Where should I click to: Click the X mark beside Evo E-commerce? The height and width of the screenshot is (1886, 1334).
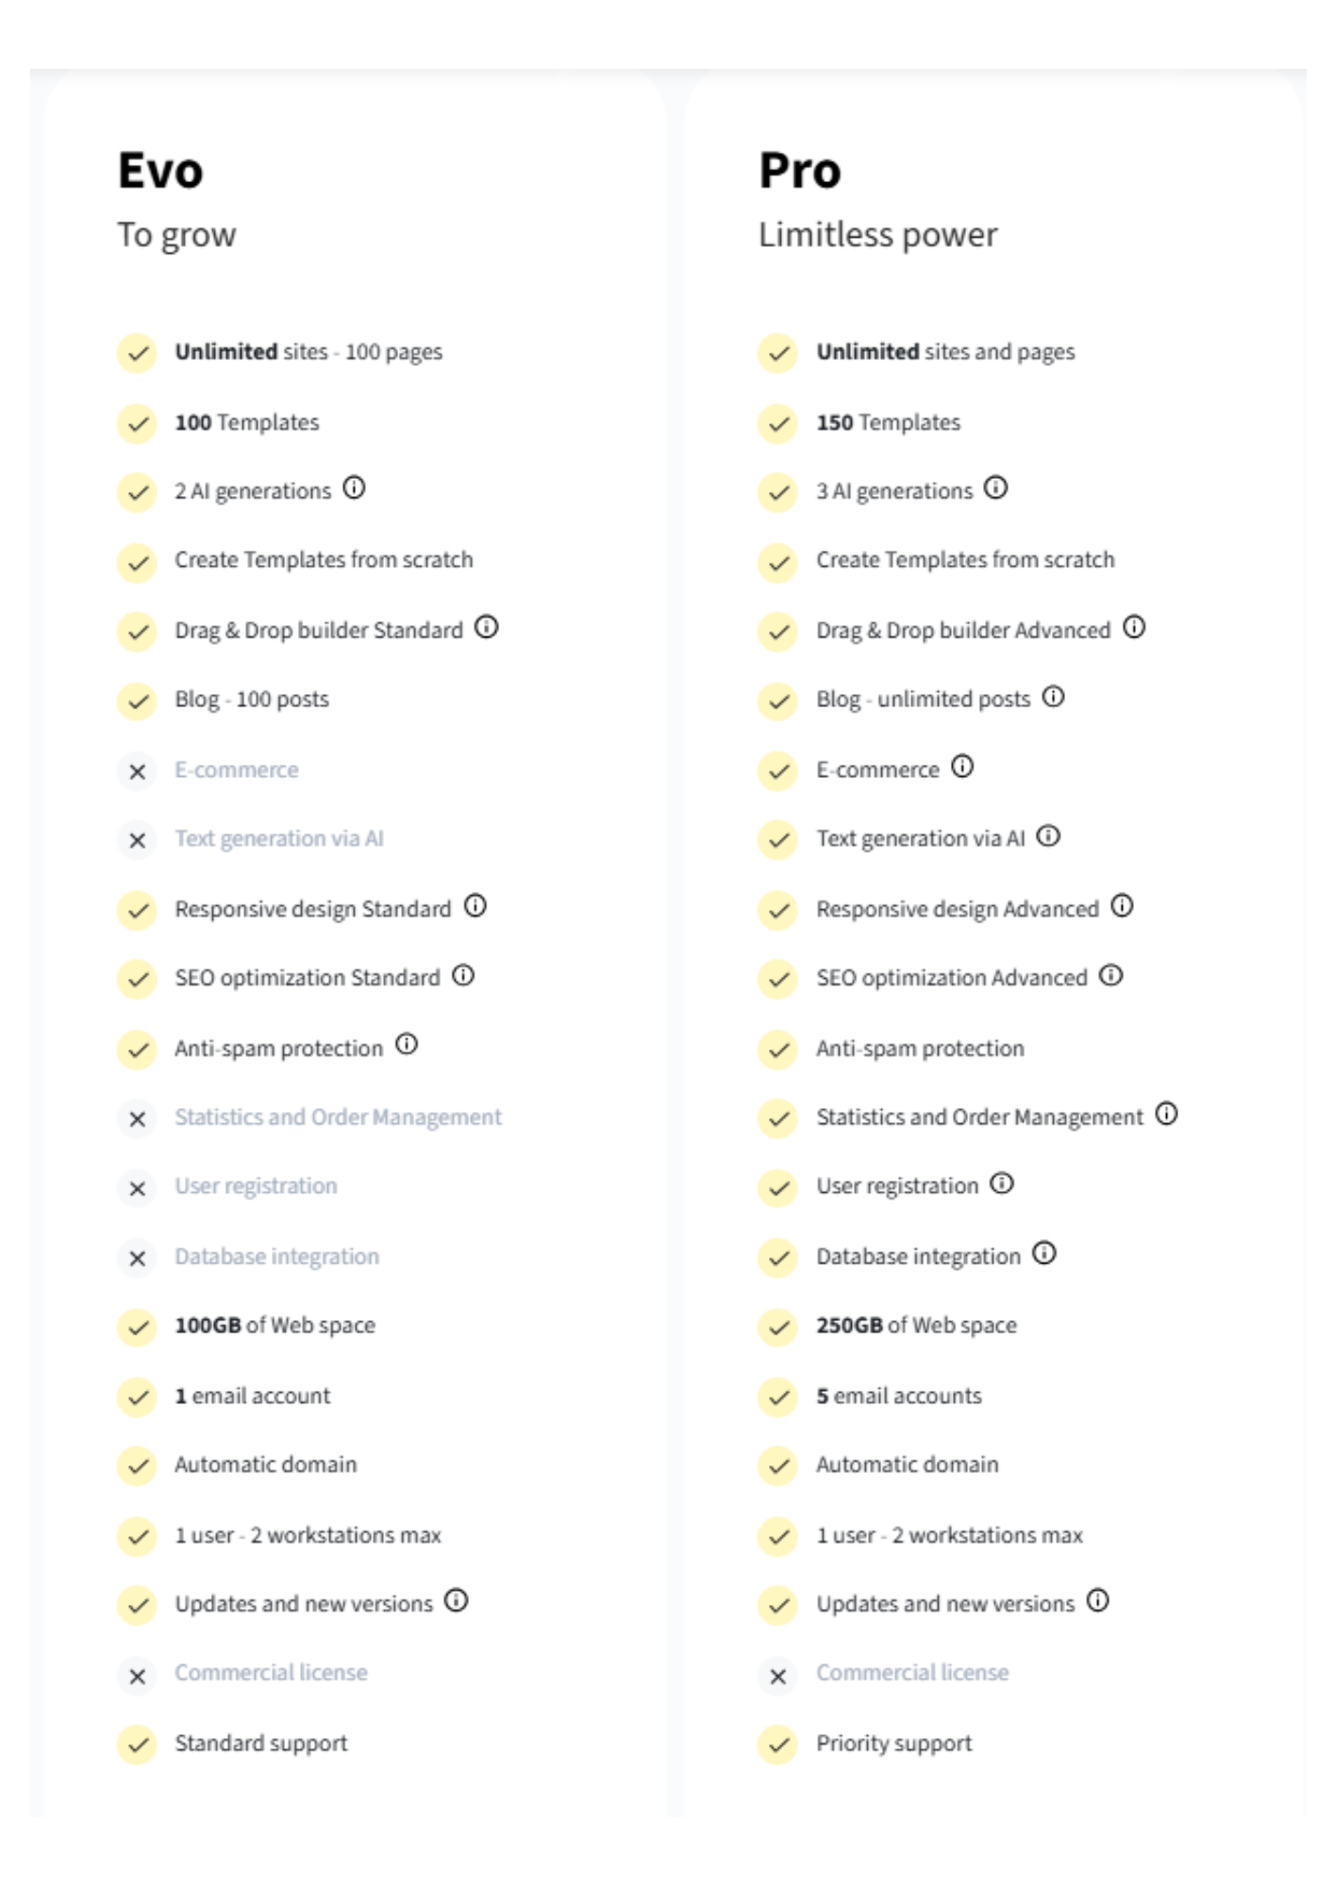tap(138, 771)
